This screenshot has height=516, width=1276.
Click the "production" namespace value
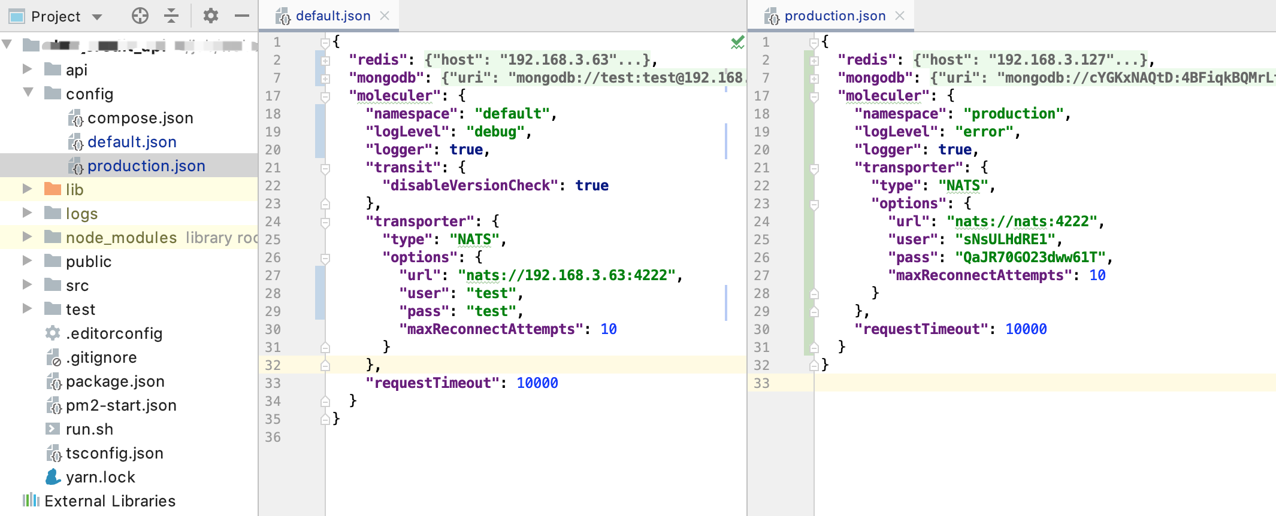click(x=1013, y=114)
